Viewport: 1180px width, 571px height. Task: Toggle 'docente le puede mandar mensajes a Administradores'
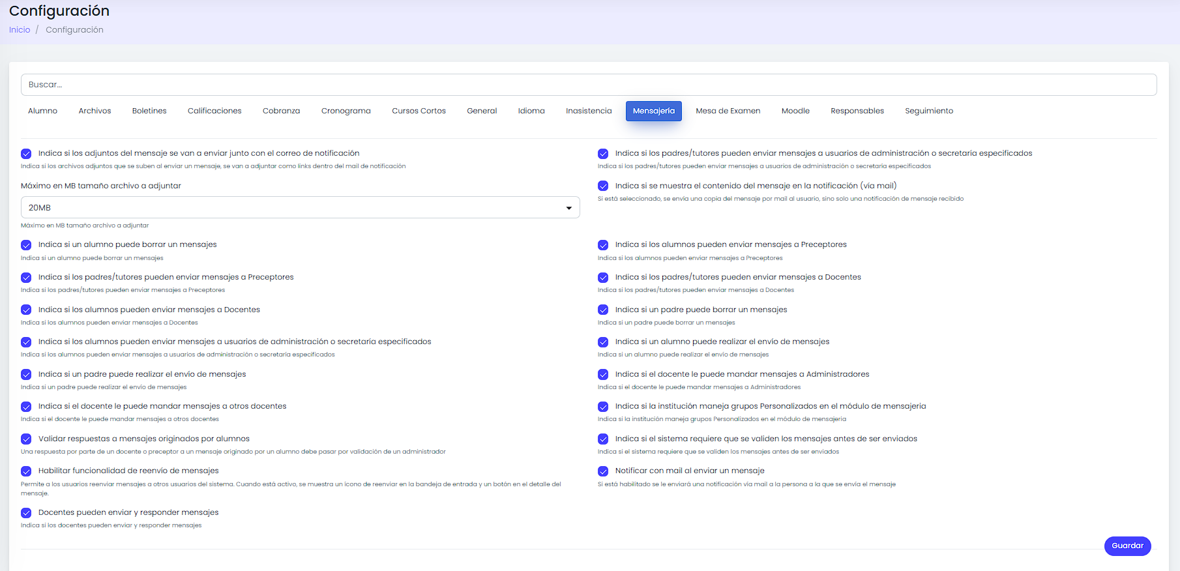pyautogui.click(x=603, y=375)
